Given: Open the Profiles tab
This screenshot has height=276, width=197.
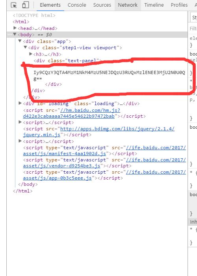Looking at the screenshot, I should pyautogui.click(x=179, y=5).
